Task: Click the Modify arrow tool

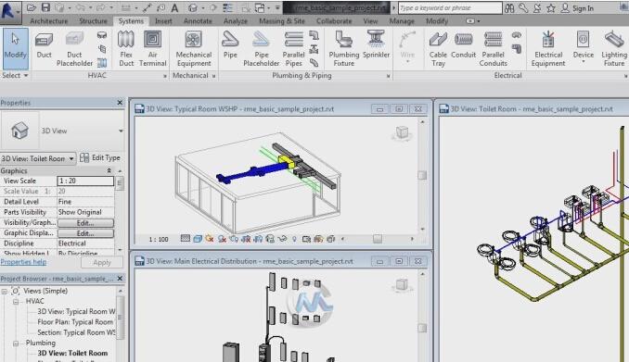Action: coord(15,47)
